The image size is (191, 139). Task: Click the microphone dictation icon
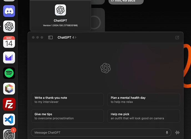click(167, 132)
